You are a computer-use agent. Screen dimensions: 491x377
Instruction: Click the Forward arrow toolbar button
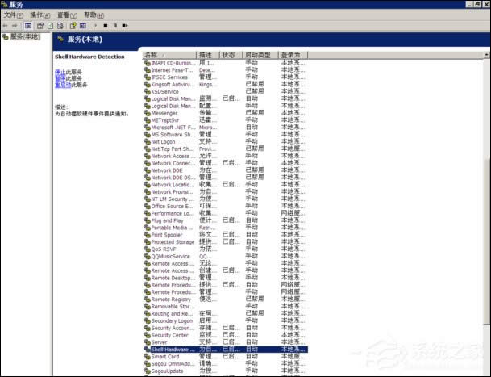coord(16,25)
